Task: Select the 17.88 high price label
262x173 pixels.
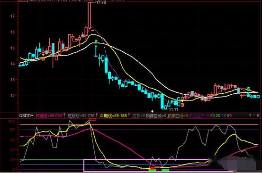Action: click(x=101, y=2)
